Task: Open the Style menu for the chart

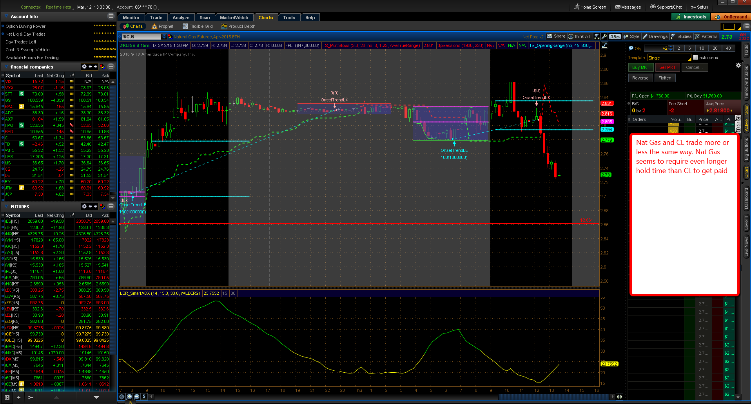Action: [x=631, y=36]
